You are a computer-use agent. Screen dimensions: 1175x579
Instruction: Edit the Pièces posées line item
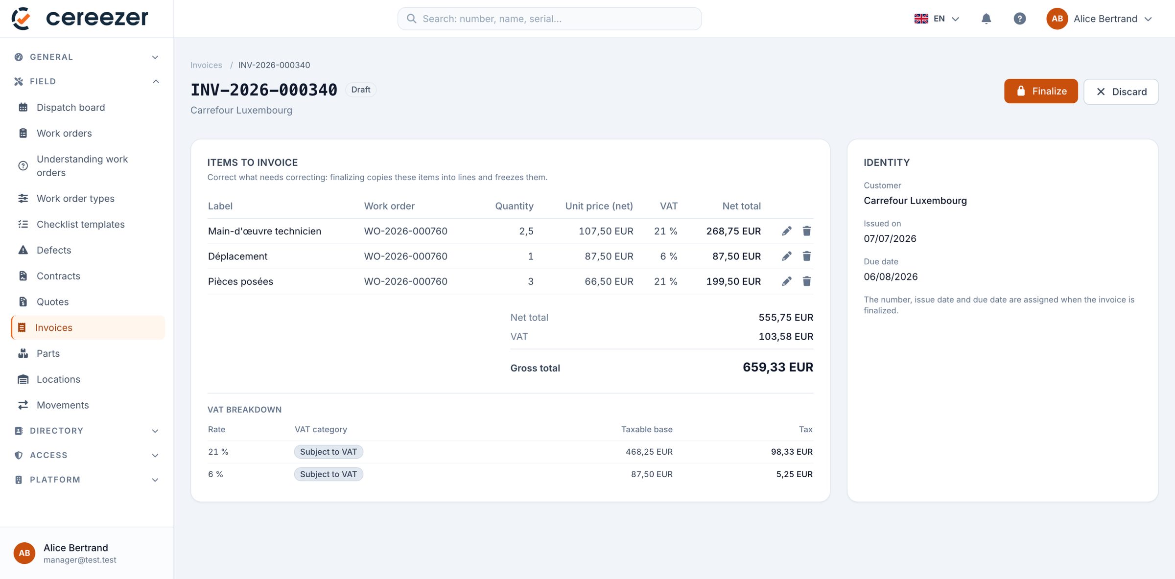(786, 281)
